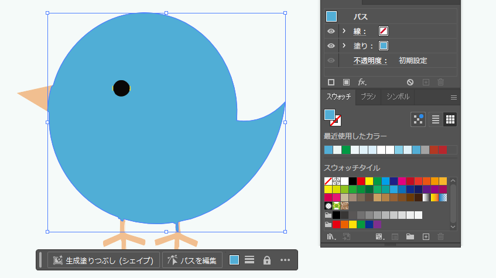Open stroke options in the contextual task bar

(249, 260)
